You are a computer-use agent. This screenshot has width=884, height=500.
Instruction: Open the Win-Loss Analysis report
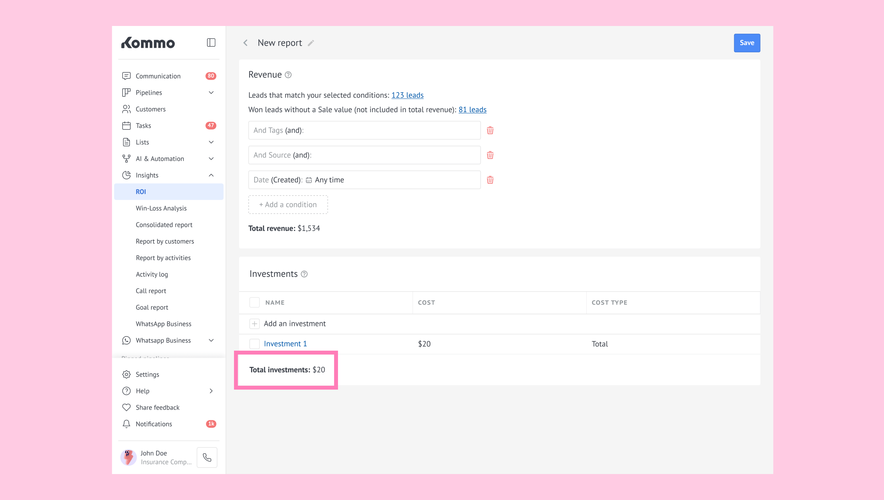[x=161, y=208]
